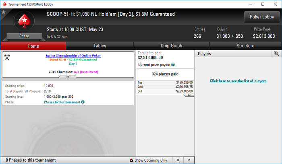This screenshot has width=282, height=164.
Task: Switch to the Tables tab
Action: point(100,46)
